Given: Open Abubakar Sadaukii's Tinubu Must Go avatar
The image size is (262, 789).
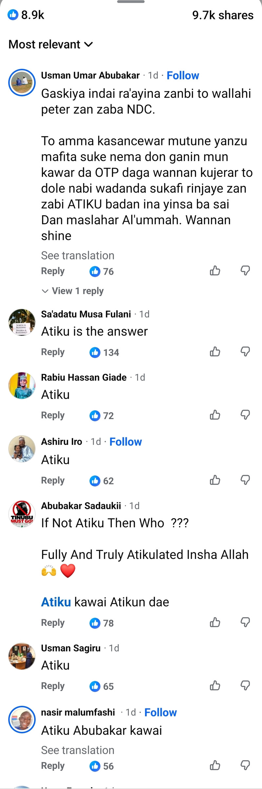Looking at the screenshot, I should 22,514.
